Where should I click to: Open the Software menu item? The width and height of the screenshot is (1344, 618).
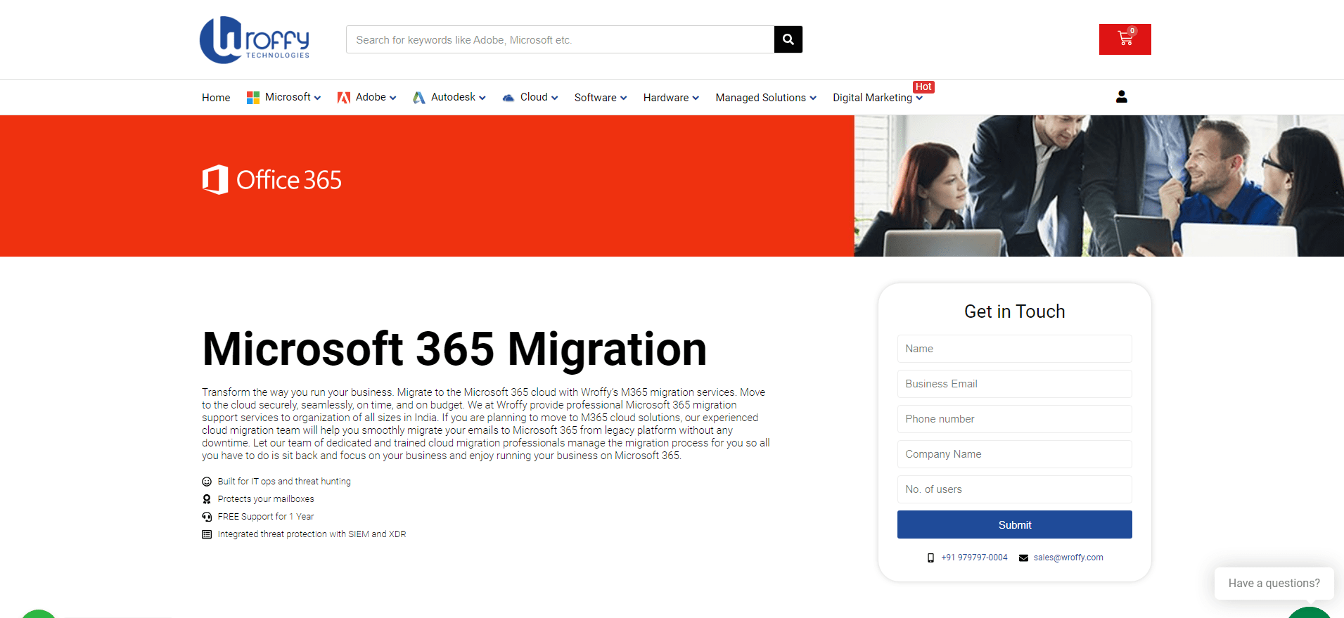coord(595,98)
